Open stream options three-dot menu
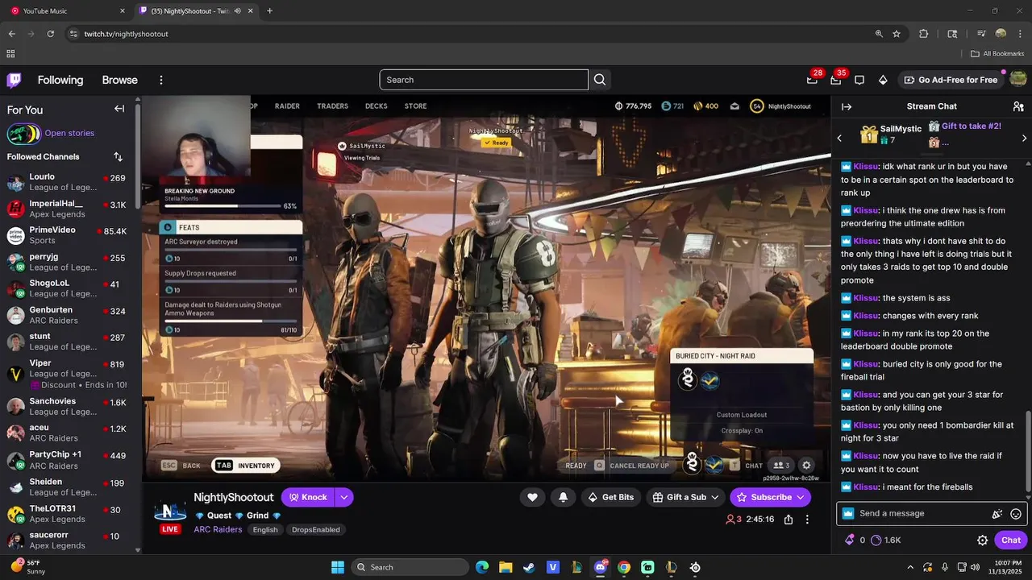Image resolution: width=1032 pixels, height=580 pixels. click(807, 520)
